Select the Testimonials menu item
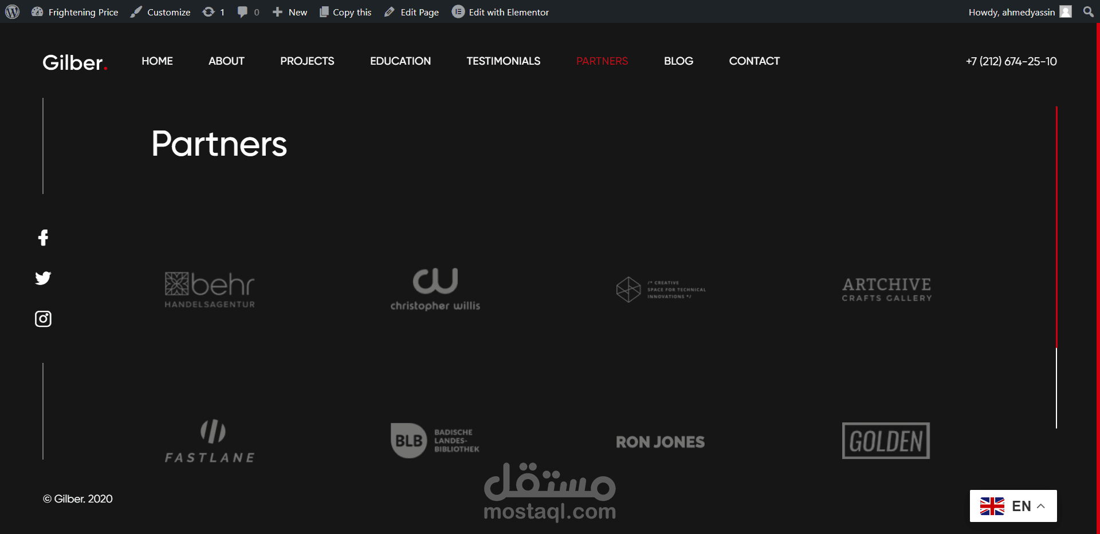This screenshot has height=534, width=1100. tap(504, 61)
